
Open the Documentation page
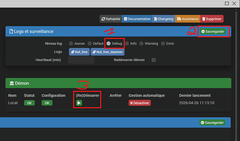coord(137,19)
